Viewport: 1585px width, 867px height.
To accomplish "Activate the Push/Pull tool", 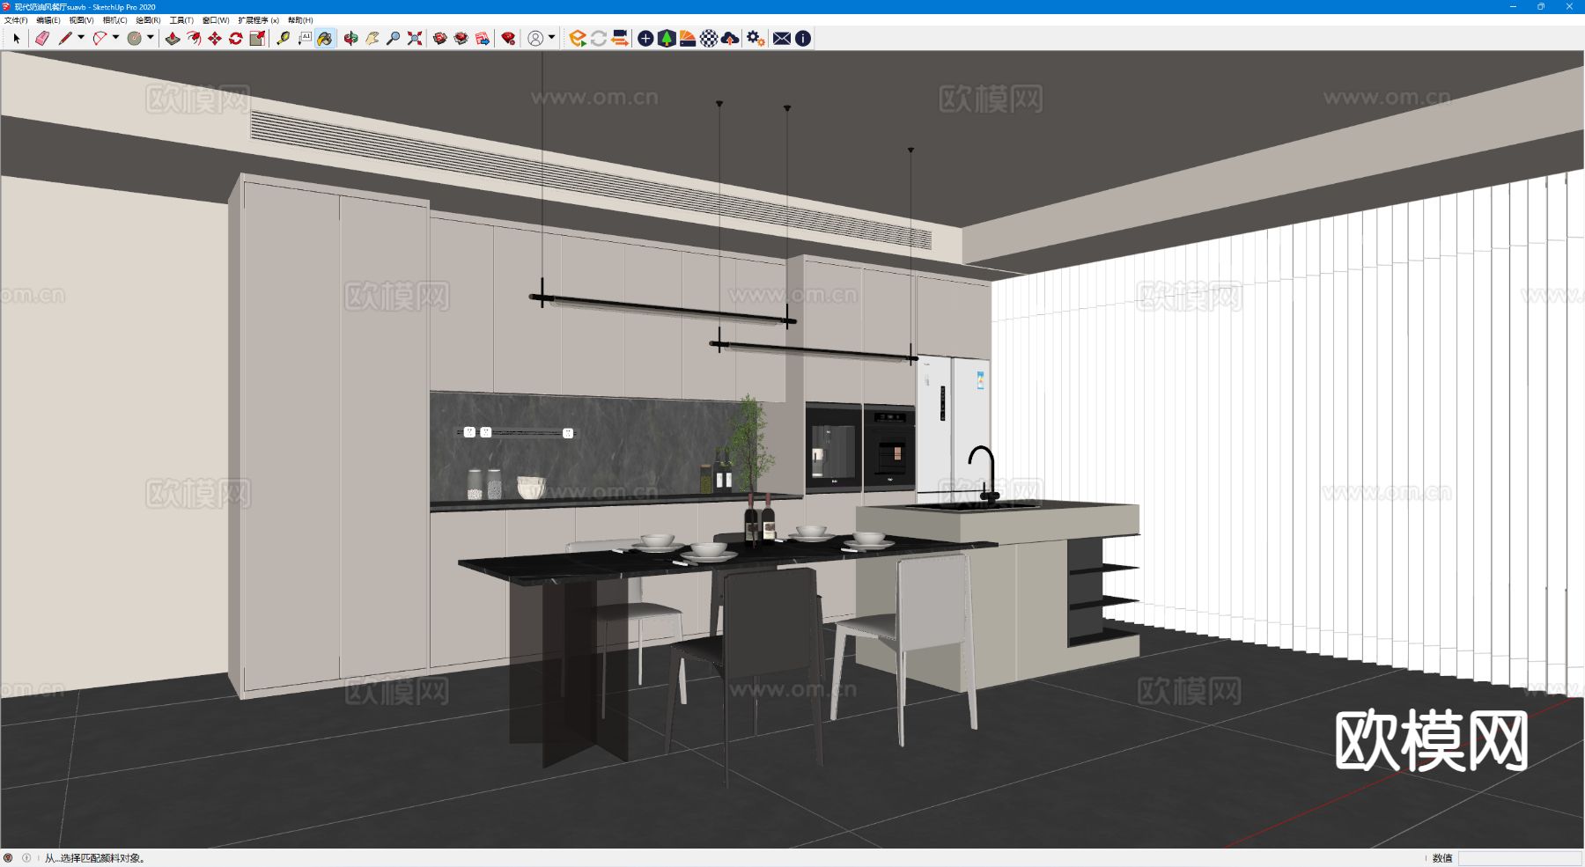I will coord(173,39).
